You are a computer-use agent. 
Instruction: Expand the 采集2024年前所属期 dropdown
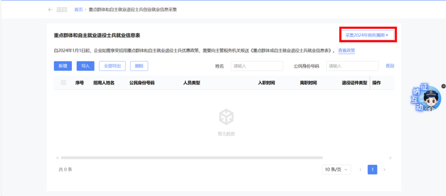click(x=367, y=35)
